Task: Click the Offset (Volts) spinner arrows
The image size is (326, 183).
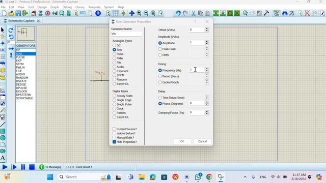Action: [207, 29]
